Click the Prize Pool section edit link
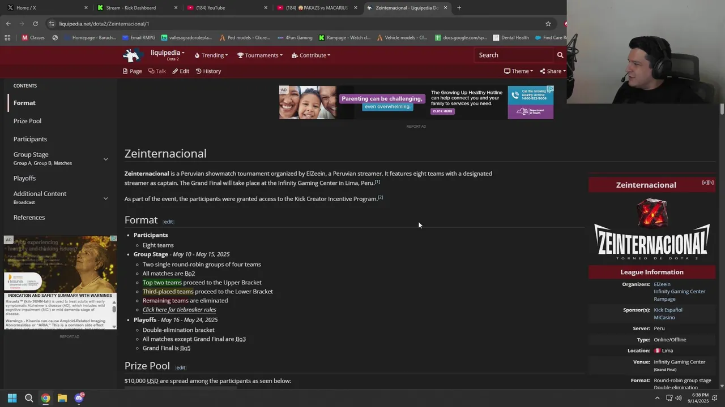The width and height of the screenshot is (725, 407). pyautogui.click(x=180, y=367)
